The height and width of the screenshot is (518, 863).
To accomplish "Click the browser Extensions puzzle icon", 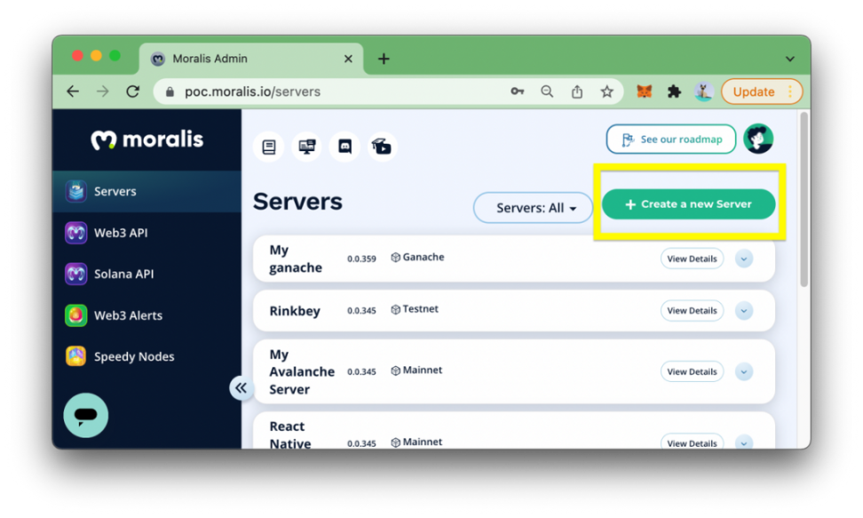I will pyautogui.click(x=674, y=92).
